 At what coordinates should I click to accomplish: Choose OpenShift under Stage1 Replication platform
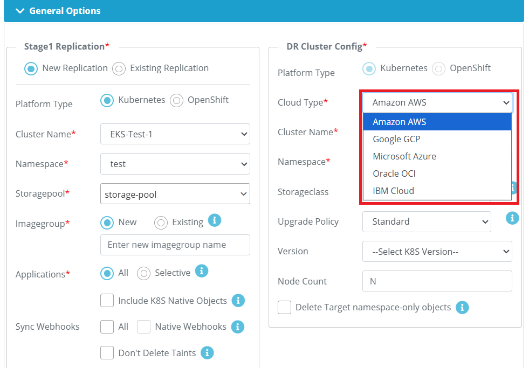(176, 100)
